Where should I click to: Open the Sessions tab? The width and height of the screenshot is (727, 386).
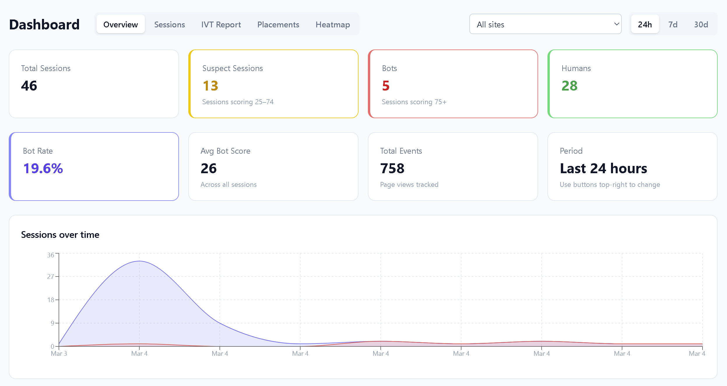point(170,24)
